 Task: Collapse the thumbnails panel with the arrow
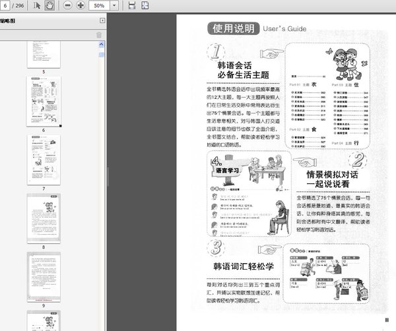(102, 20)
